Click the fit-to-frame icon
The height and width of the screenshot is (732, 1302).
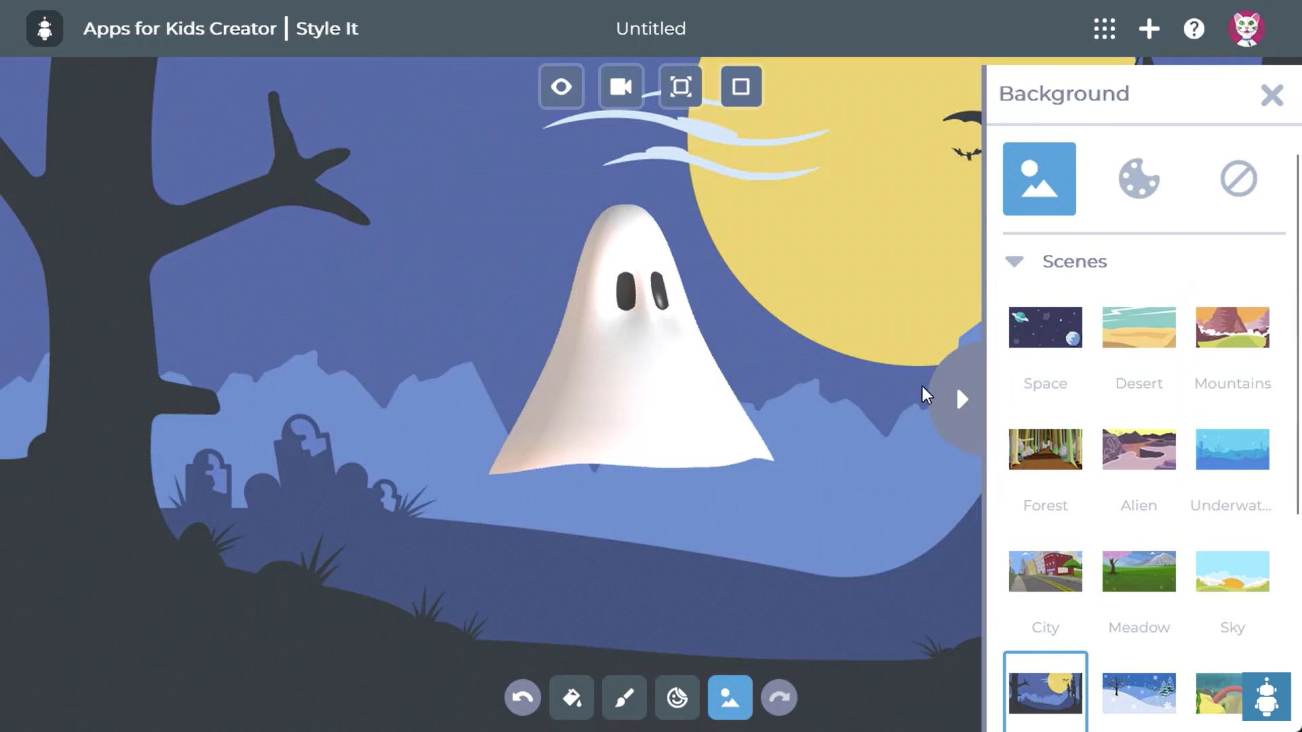(681, 87)
